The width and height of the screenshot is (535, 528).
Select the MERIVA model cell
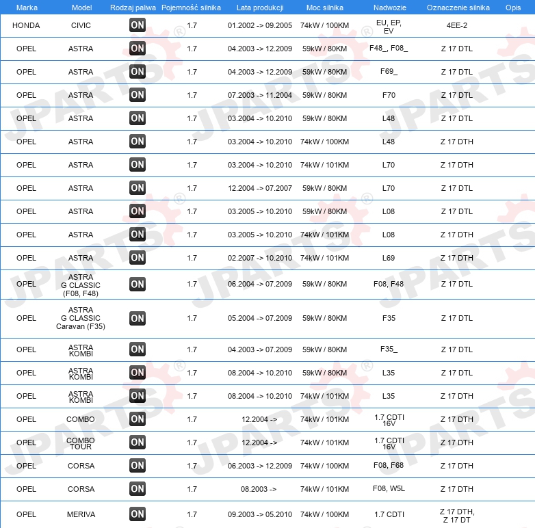pyautogui.click(x=81, y=514)
